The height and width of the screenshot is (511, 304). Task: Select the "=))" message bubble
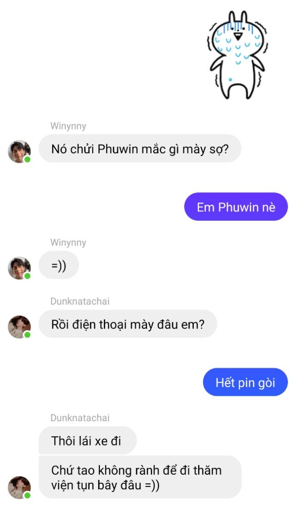[x=59, y=265]
